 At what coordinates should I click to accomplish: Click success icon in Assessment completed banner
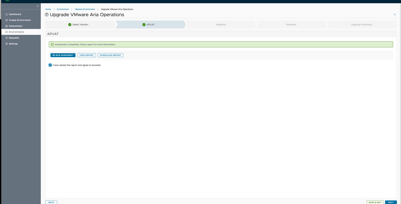click(x=52, y=44)
